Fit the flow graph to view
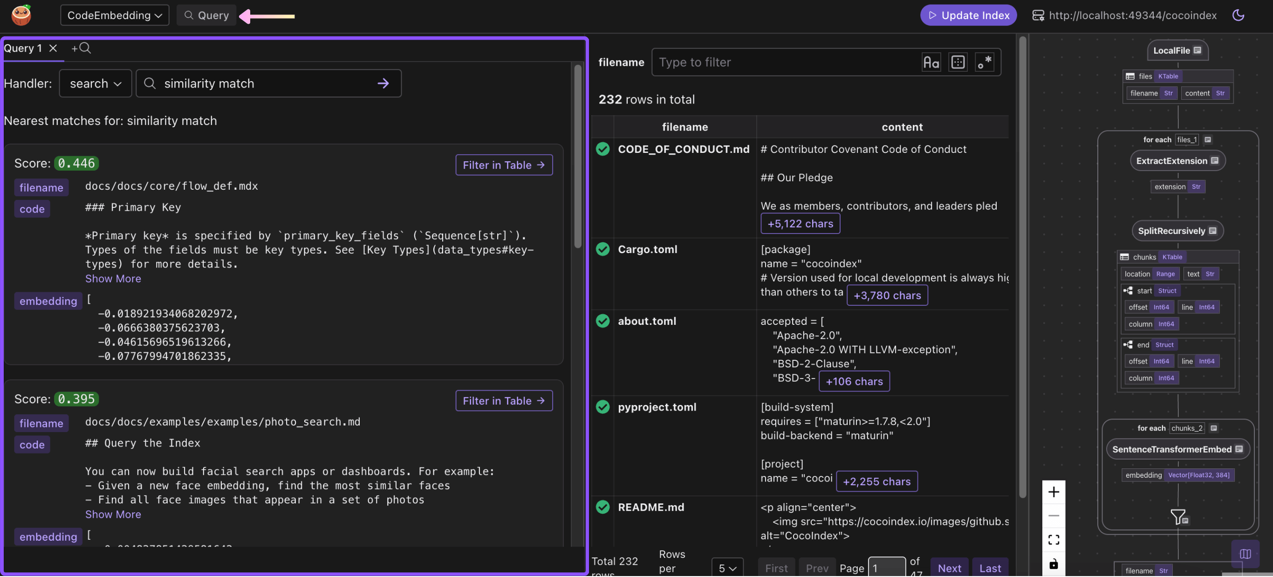Viewport: 1273px width, 577px height. tap(1054, 540)
